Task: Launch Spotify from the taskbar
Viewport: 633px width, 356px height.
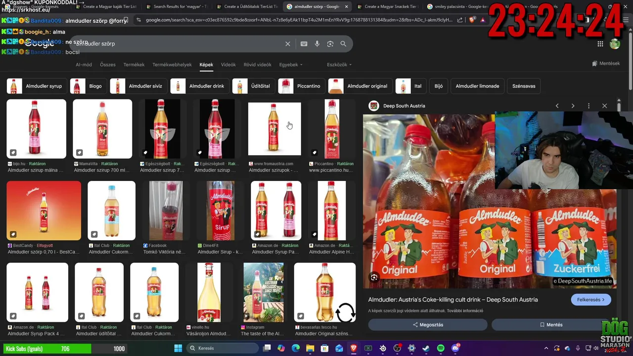Action: click(441, 348)
